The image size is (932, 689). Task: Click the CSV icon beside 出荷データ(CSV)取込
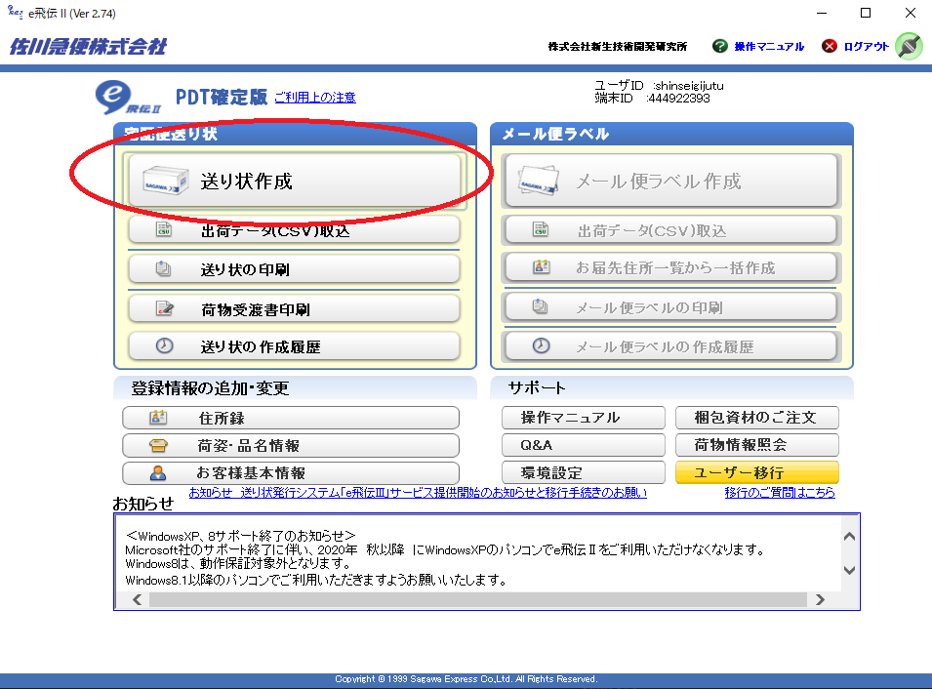point(164,229)
